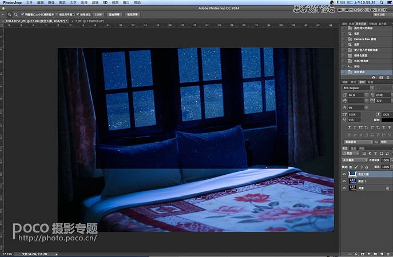The height and width of the screenshot is (257, 393).
Task: Lock transparent pixels icon
Action: 351,167
